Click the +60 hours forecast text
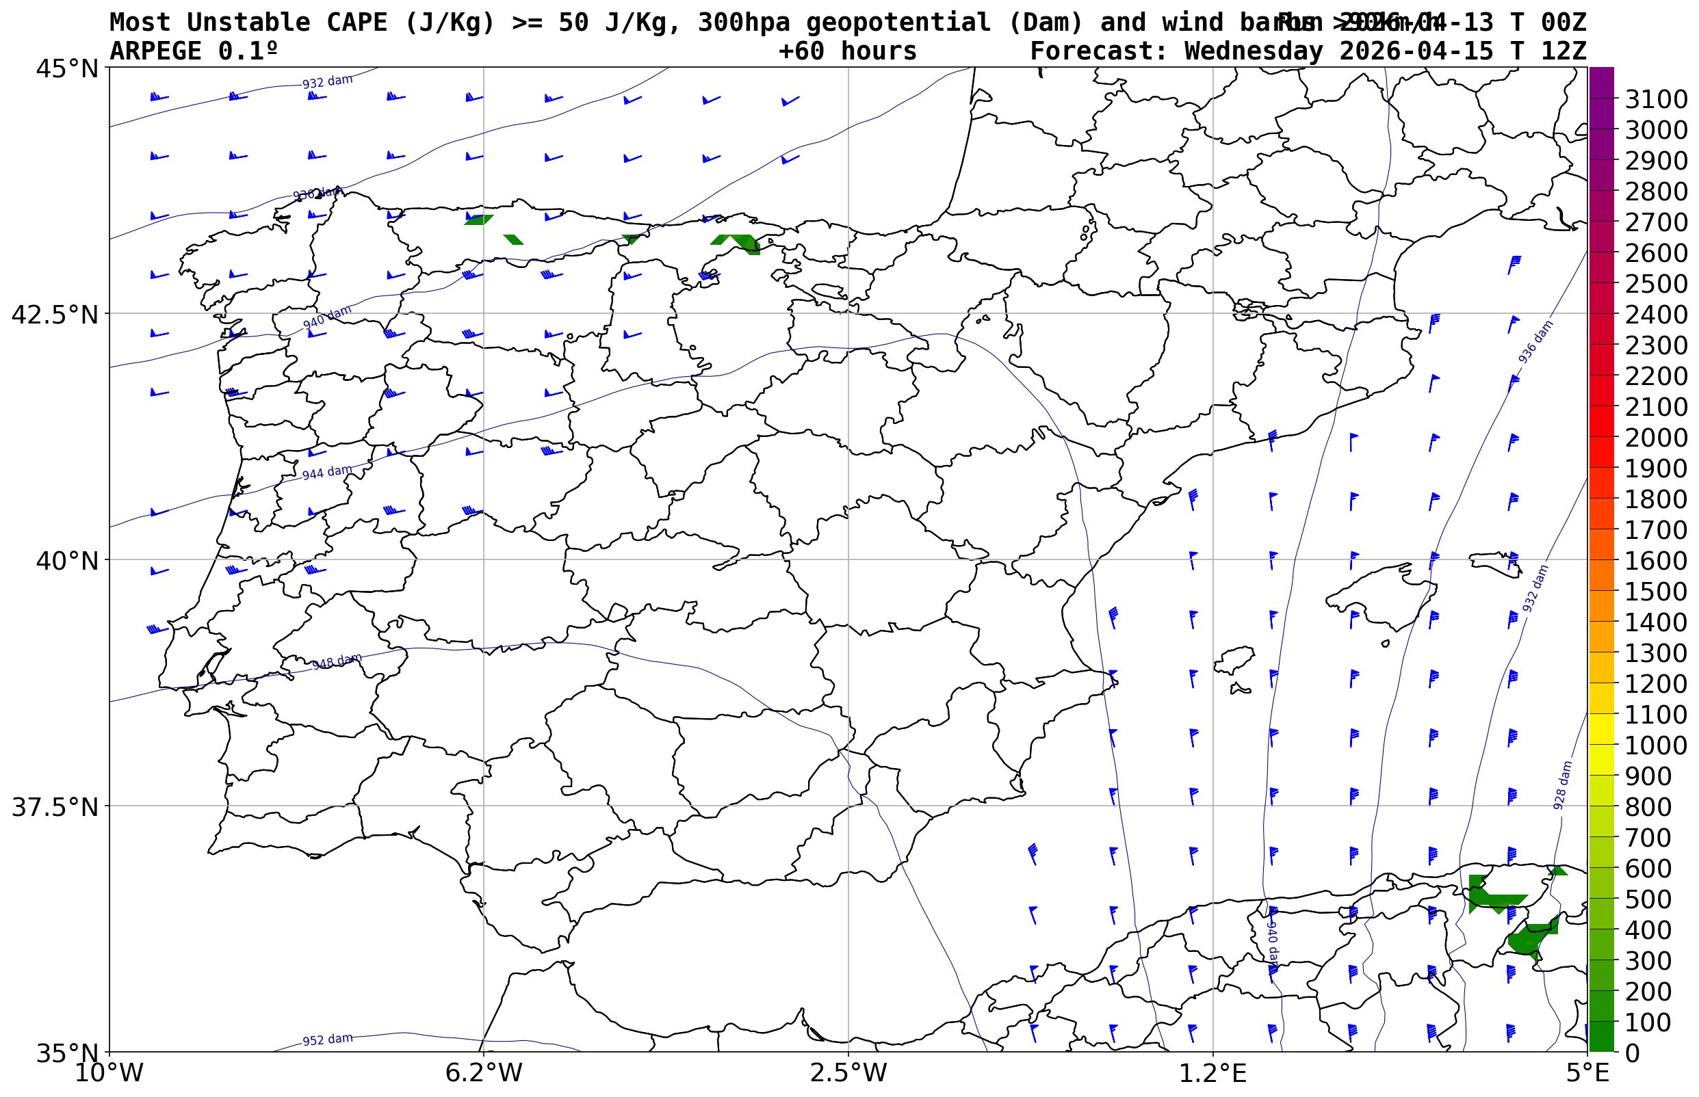1699x1097 pixels. click(847, 51)
